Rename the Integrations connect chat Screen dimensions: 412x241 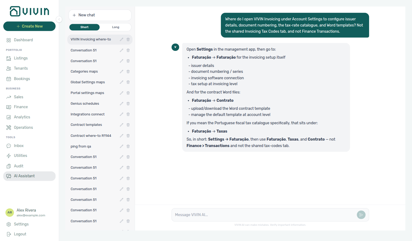[122, 114]
